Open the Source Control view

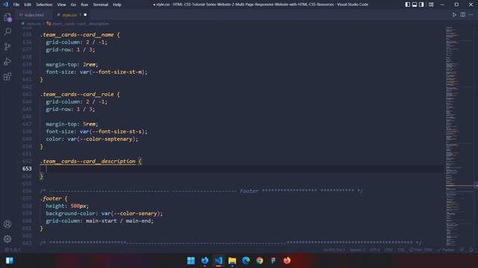pos(7,46)
